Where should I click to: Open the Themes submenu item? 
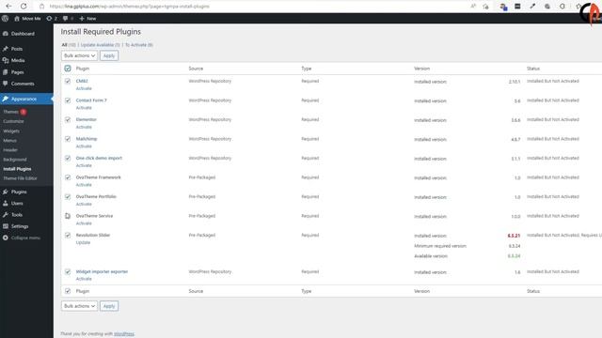[10, 112]
